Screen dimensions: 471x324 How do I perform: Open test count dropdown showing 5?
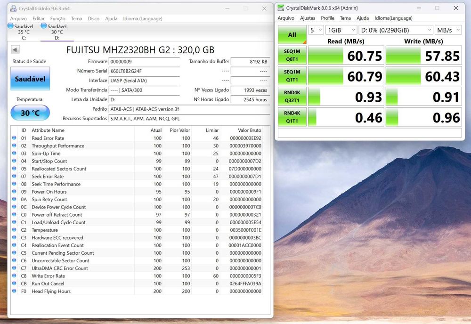pos(316,30)
